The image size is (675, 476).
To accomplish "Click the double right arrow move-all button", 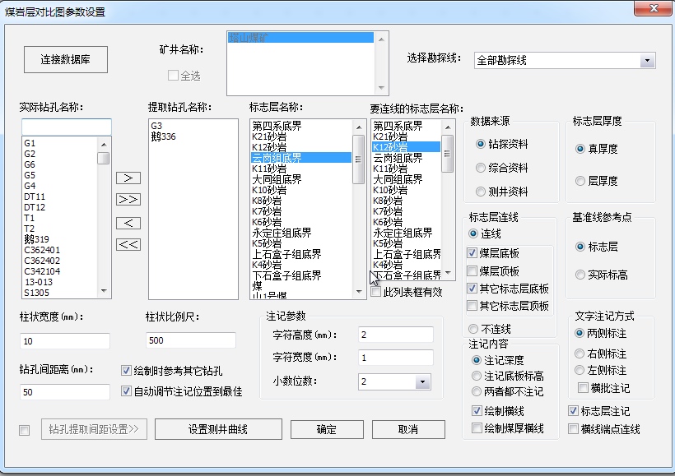I will coord(128,200).
